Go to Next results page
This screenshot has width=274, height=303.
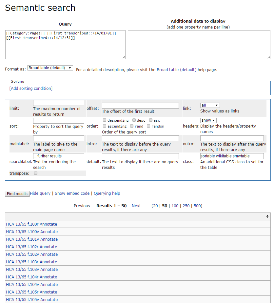(136, 206)
